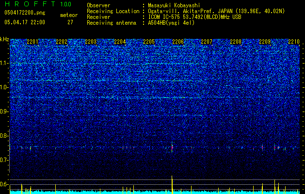Click the 2204 time marker
Image resolution: width=305 pixels, height=194 pixels.
pos(120,42)
